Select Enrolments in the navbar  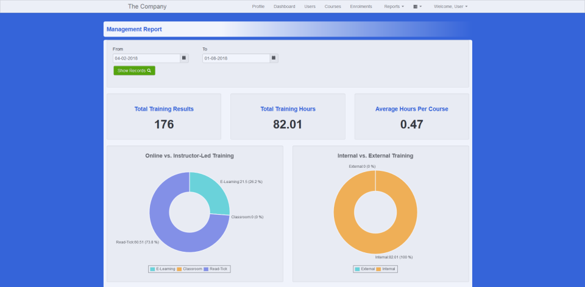pyautogui.click(x=361, y=7)
